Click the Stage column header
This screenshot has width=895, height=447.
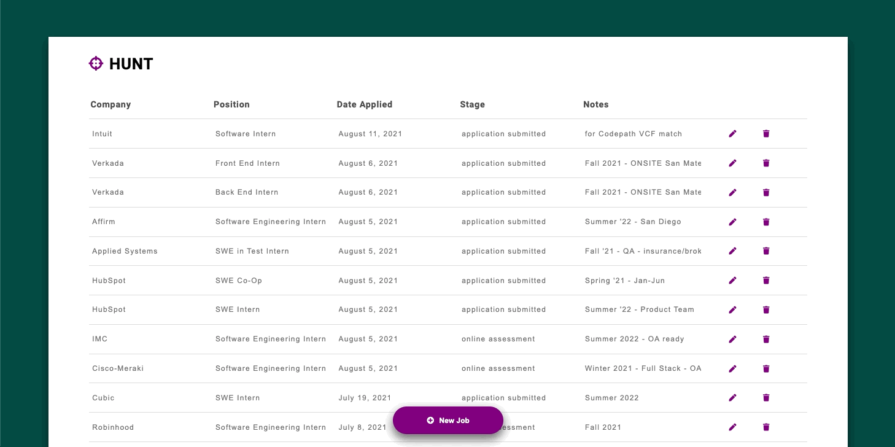click(x=472, y=104)
